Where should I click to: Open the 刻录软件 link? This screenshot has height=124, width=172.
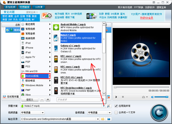150,7
